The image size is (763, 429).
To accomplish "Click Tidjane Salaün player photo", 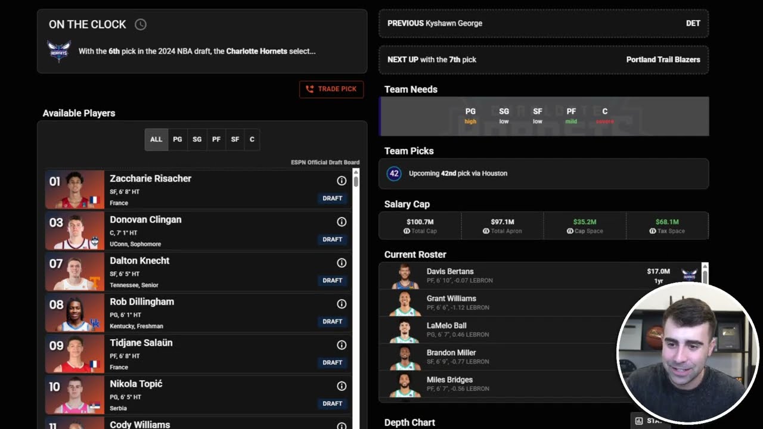I will point(75,355).
